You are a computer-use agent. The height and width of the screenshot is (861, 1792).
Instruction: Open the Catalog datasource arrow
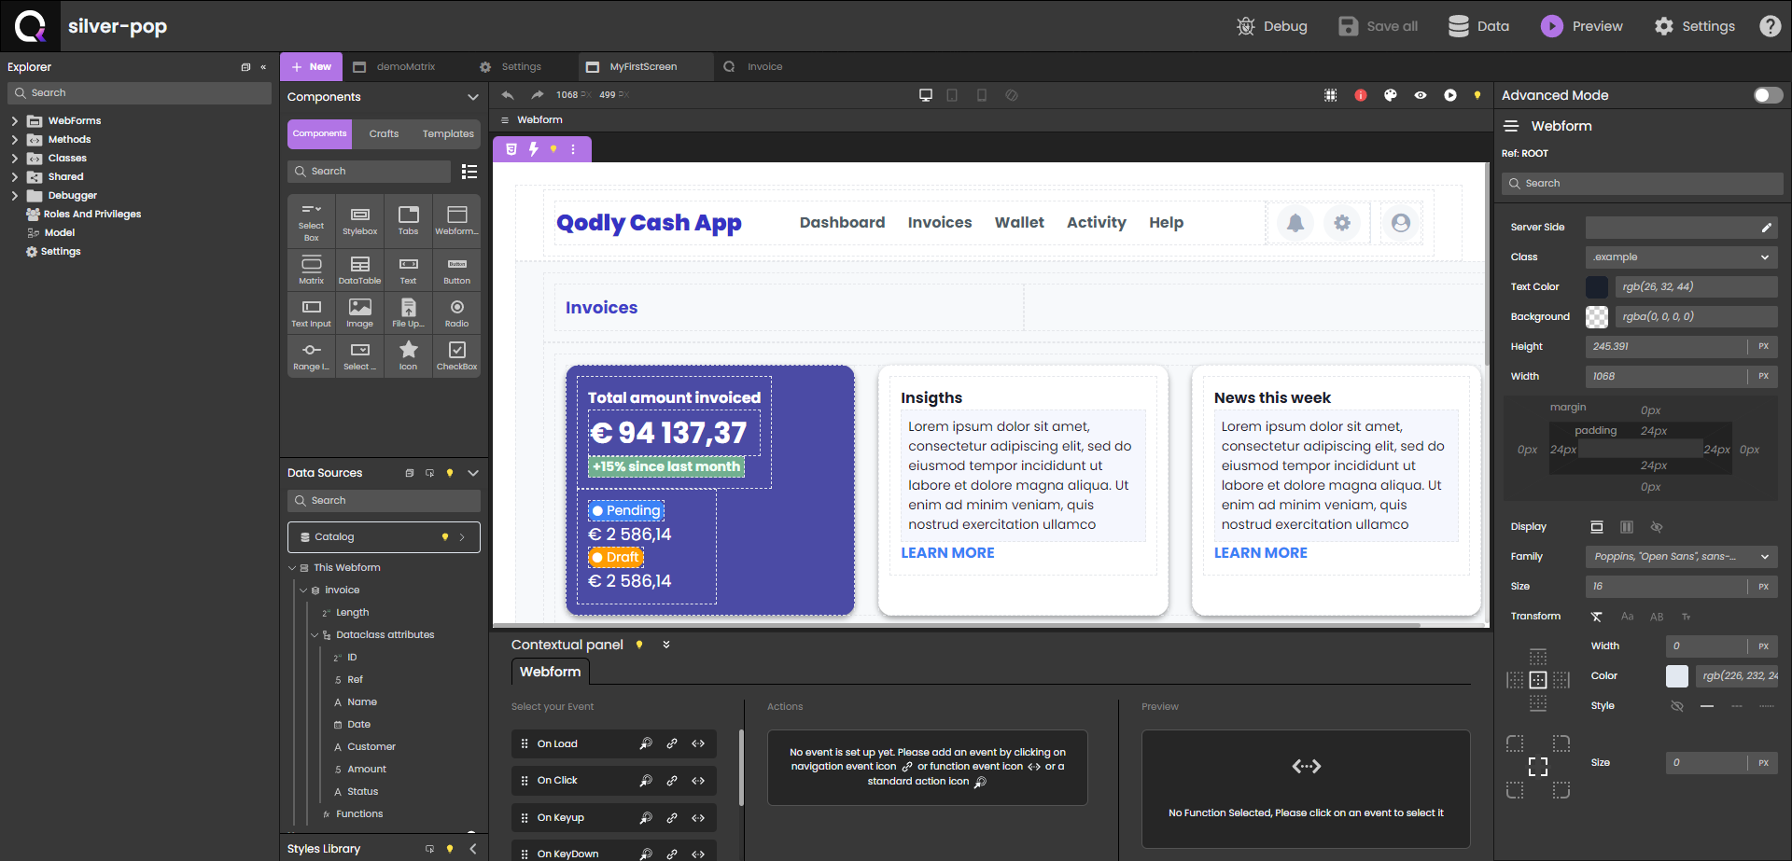[x=463, y=537]
